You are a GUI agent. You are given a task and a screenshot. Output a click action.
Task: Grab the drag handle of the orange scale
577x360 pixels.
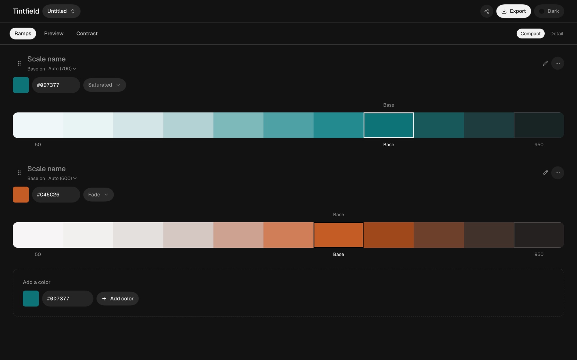coord(19,173)
